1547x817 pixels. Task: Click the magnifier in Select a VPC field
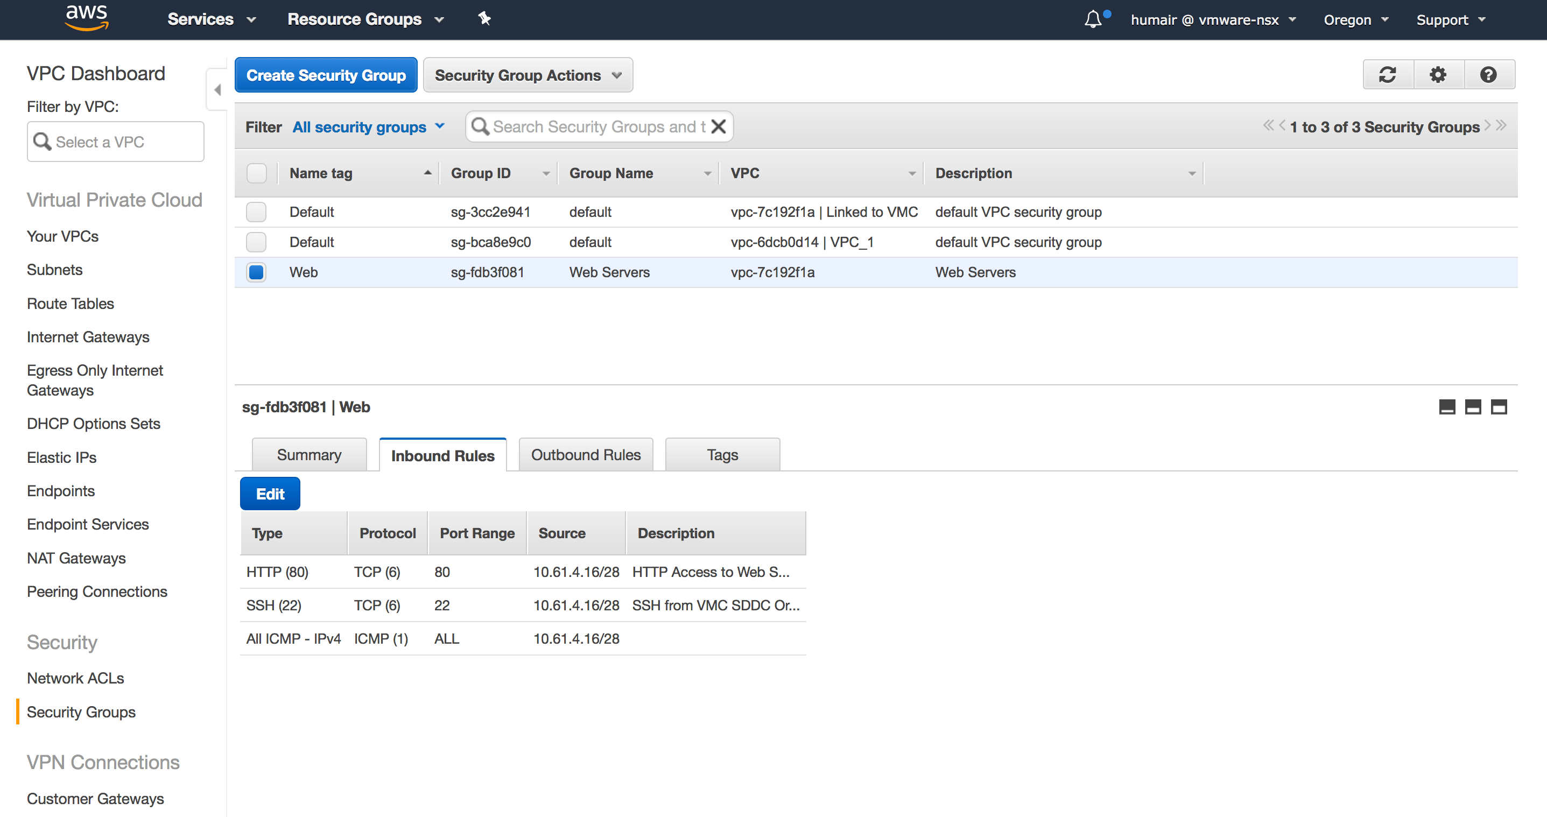point(41,142)
